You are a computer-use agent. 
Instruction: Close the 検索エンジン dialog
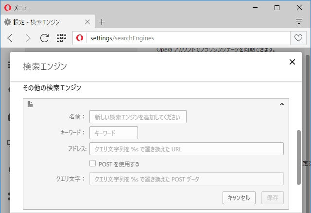pos(292,62)
